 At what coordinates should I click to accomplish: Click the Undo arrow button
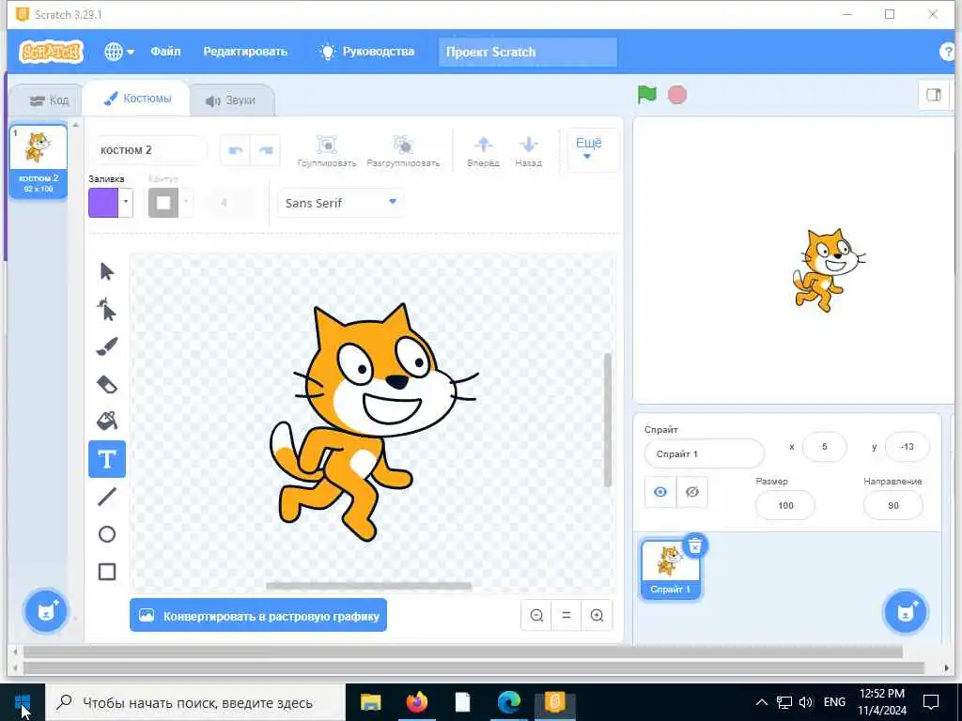[235, 150]
